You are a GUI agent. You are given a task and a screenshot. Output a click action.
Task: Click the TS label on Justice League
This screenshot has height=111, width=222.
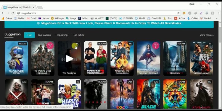pos(210,44)
